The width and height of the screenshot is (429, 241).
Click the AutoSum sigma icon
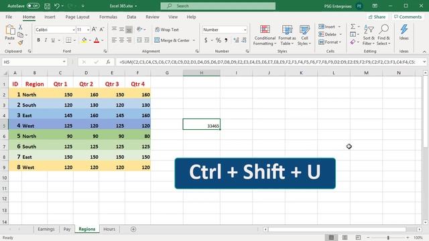click(x=353, y=27)
